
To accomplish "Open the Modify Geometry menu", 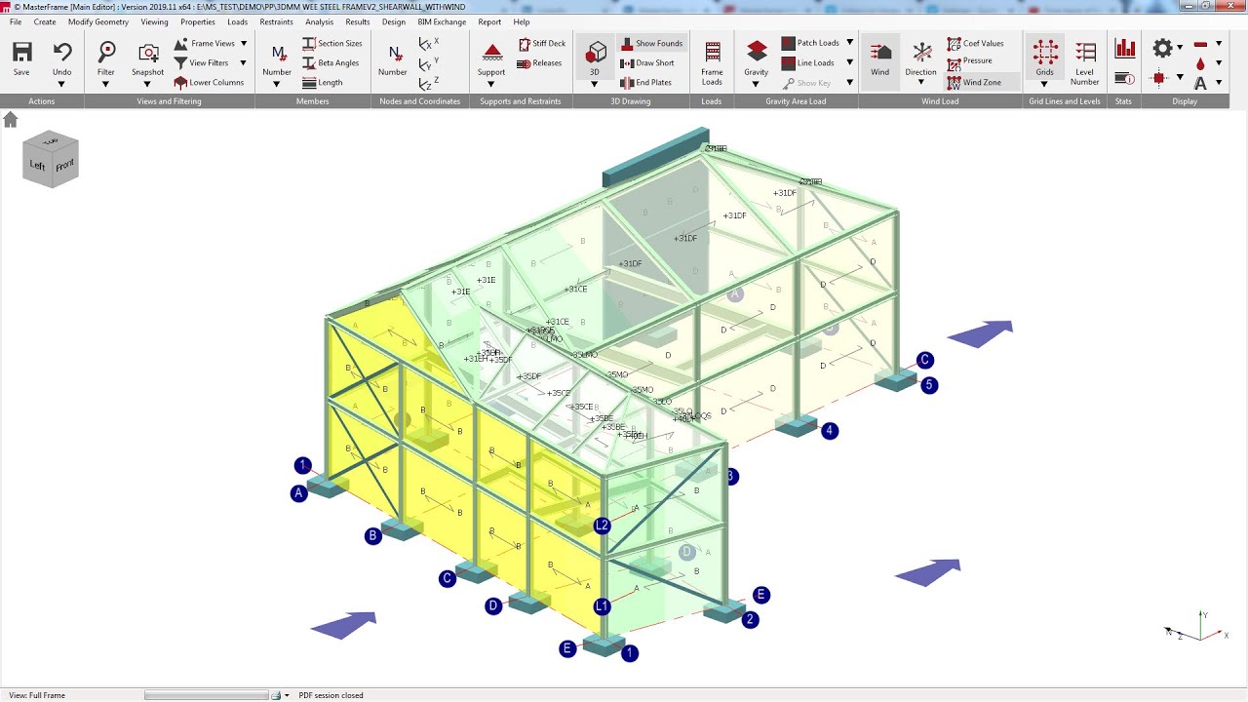I will point(98,21).
